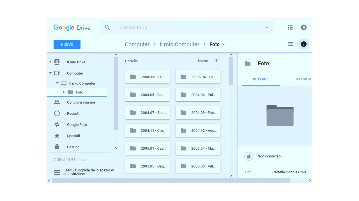Click storage upgrade link
The image size is (359, 201).
(88, 172)
